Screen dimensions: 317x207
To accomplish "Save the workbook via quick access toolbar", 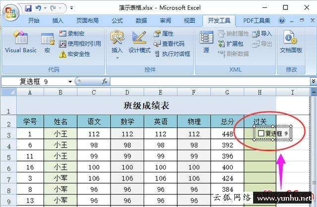I will tap(28, 8).
